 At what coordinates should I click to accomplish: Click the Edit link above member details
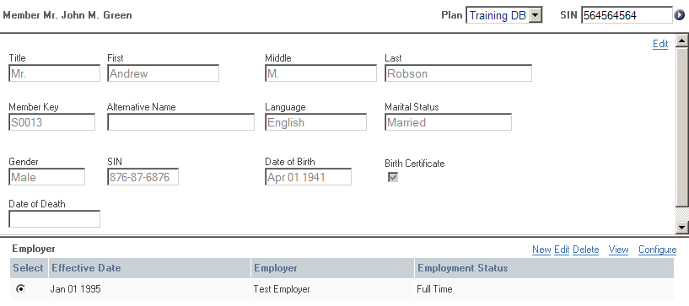(660, 44)
